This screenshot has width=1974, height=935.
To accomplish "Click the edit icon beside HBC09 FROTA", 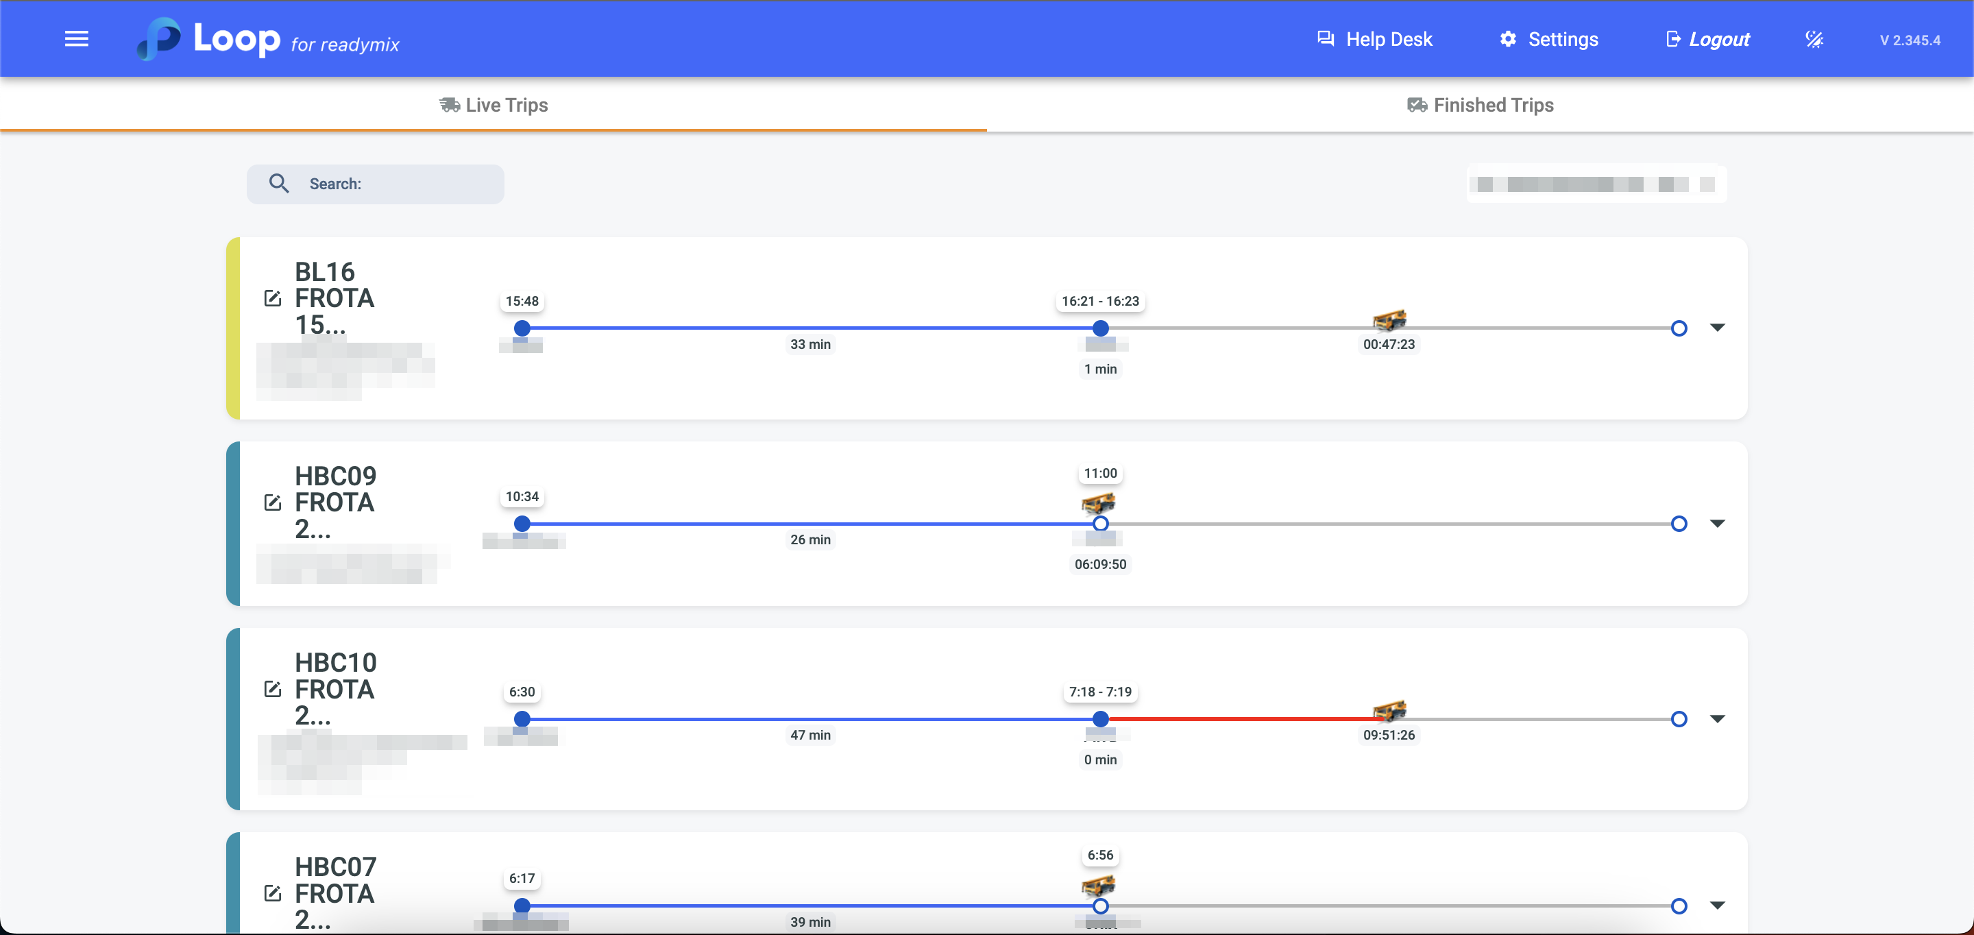I will (272, 502).
